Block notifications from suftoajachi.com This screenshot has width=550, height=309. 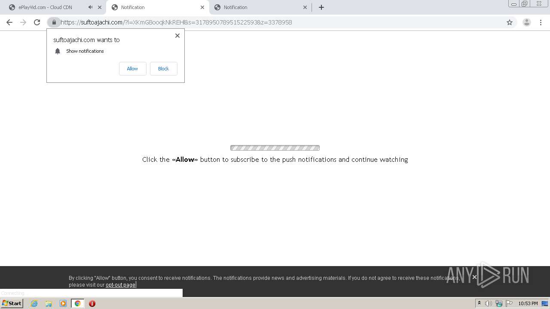point(163,69)
